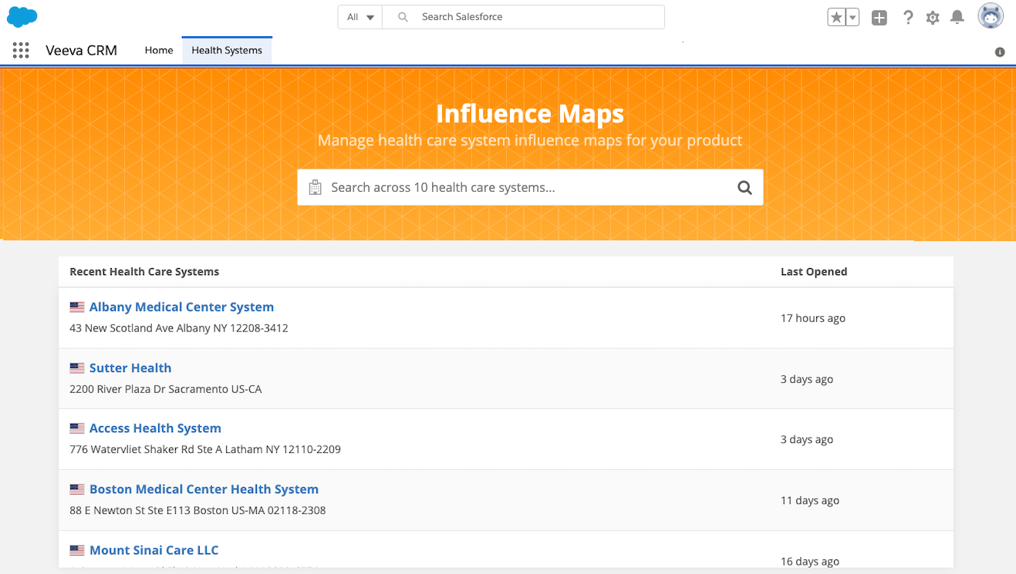Image resolution: width=1016 pixels, height=574 pixels.
Task: Open Access Health System link
Action: 155,428
